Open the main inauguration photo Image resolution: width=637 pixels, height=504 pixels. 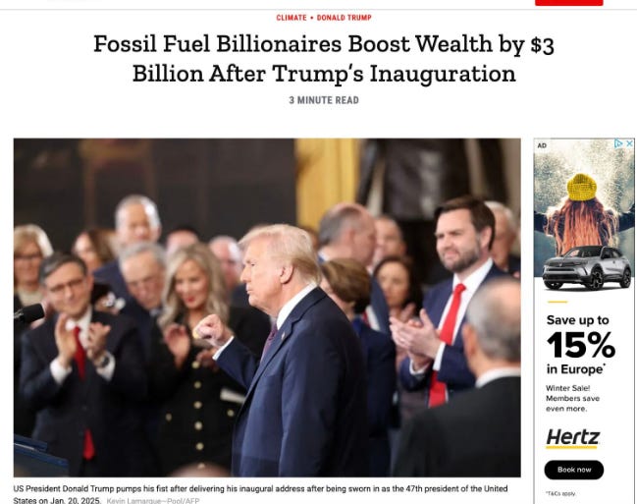[x=267, y=308]
